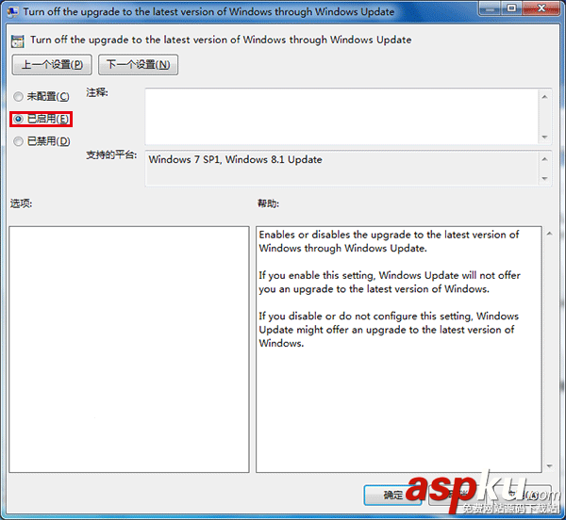The height and width of the screenshot is (520, 566).
Task: Click inside the 注释 comment text box
Action: click(342, 117)
